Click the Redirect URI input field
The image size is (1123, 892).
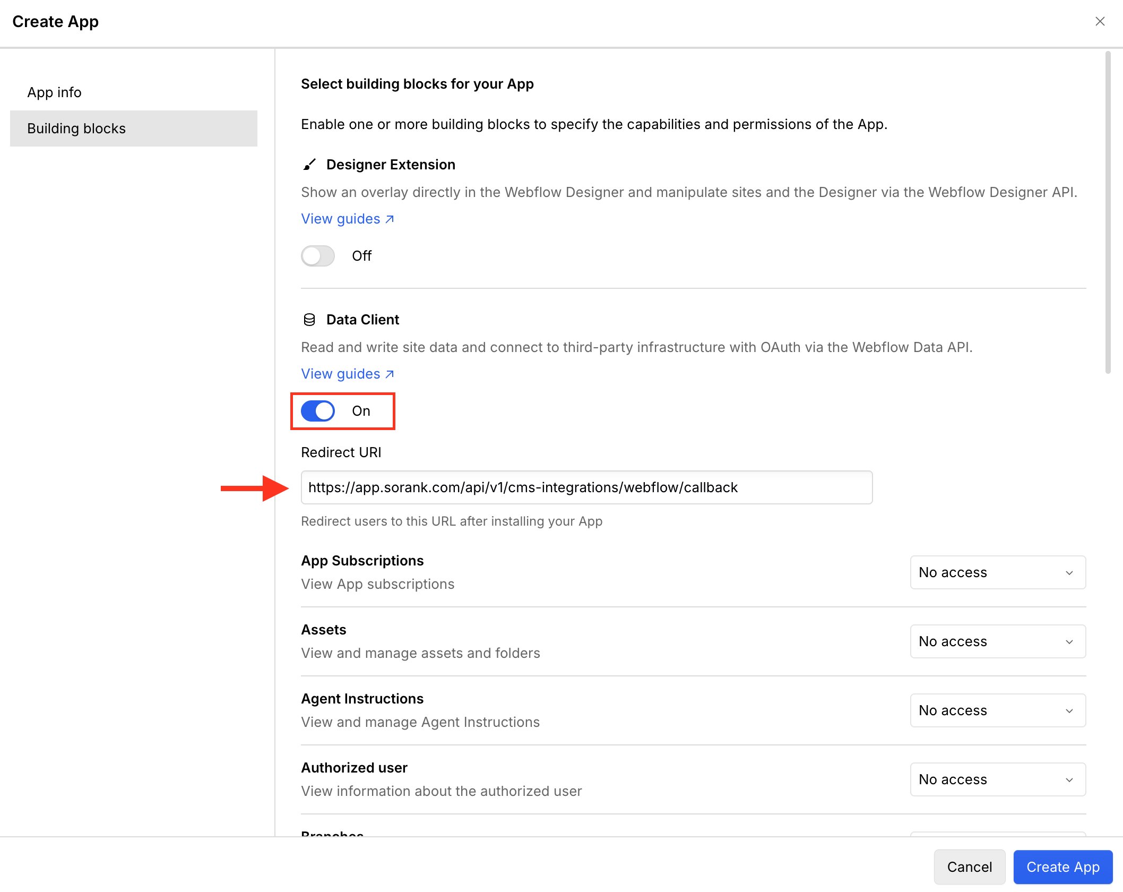click(586, 487)
